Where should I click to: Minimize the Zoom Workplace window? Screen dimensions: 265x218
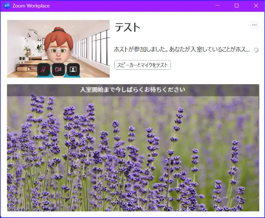pos(217,5)
